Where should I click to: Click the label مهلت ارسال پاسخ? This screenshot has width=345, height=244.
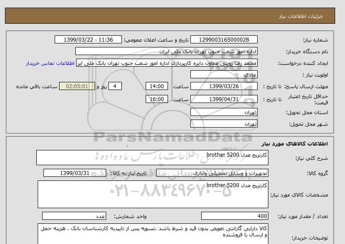(306, 86)
